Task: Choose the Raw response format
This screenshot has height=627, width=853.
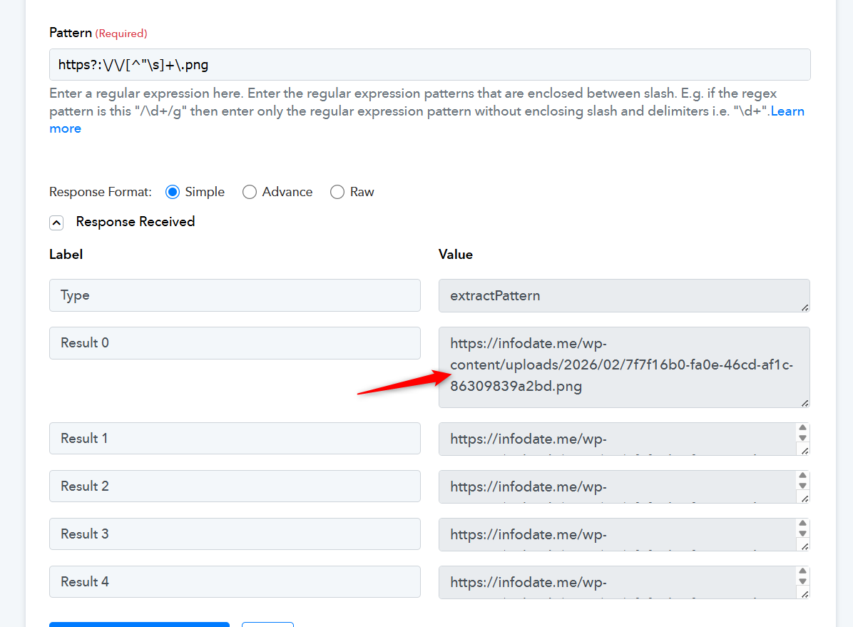Action: (x=337, y=192)
